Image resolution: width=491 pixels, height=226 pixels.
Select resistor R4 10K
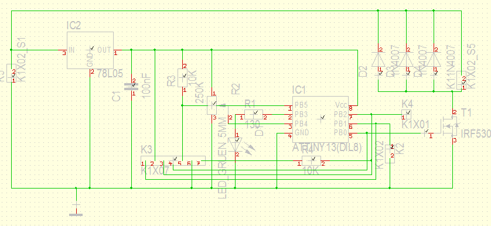311,160
